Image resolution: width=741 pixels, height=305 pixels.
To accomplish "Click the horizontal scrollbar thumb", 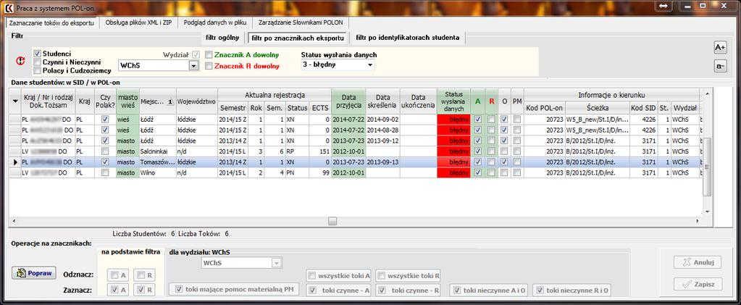I will (x=332, y=221).
